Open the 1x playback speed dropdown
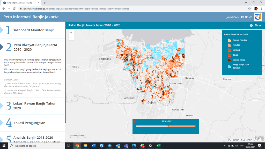The image size is (265, 149). (x=193, y=131)
